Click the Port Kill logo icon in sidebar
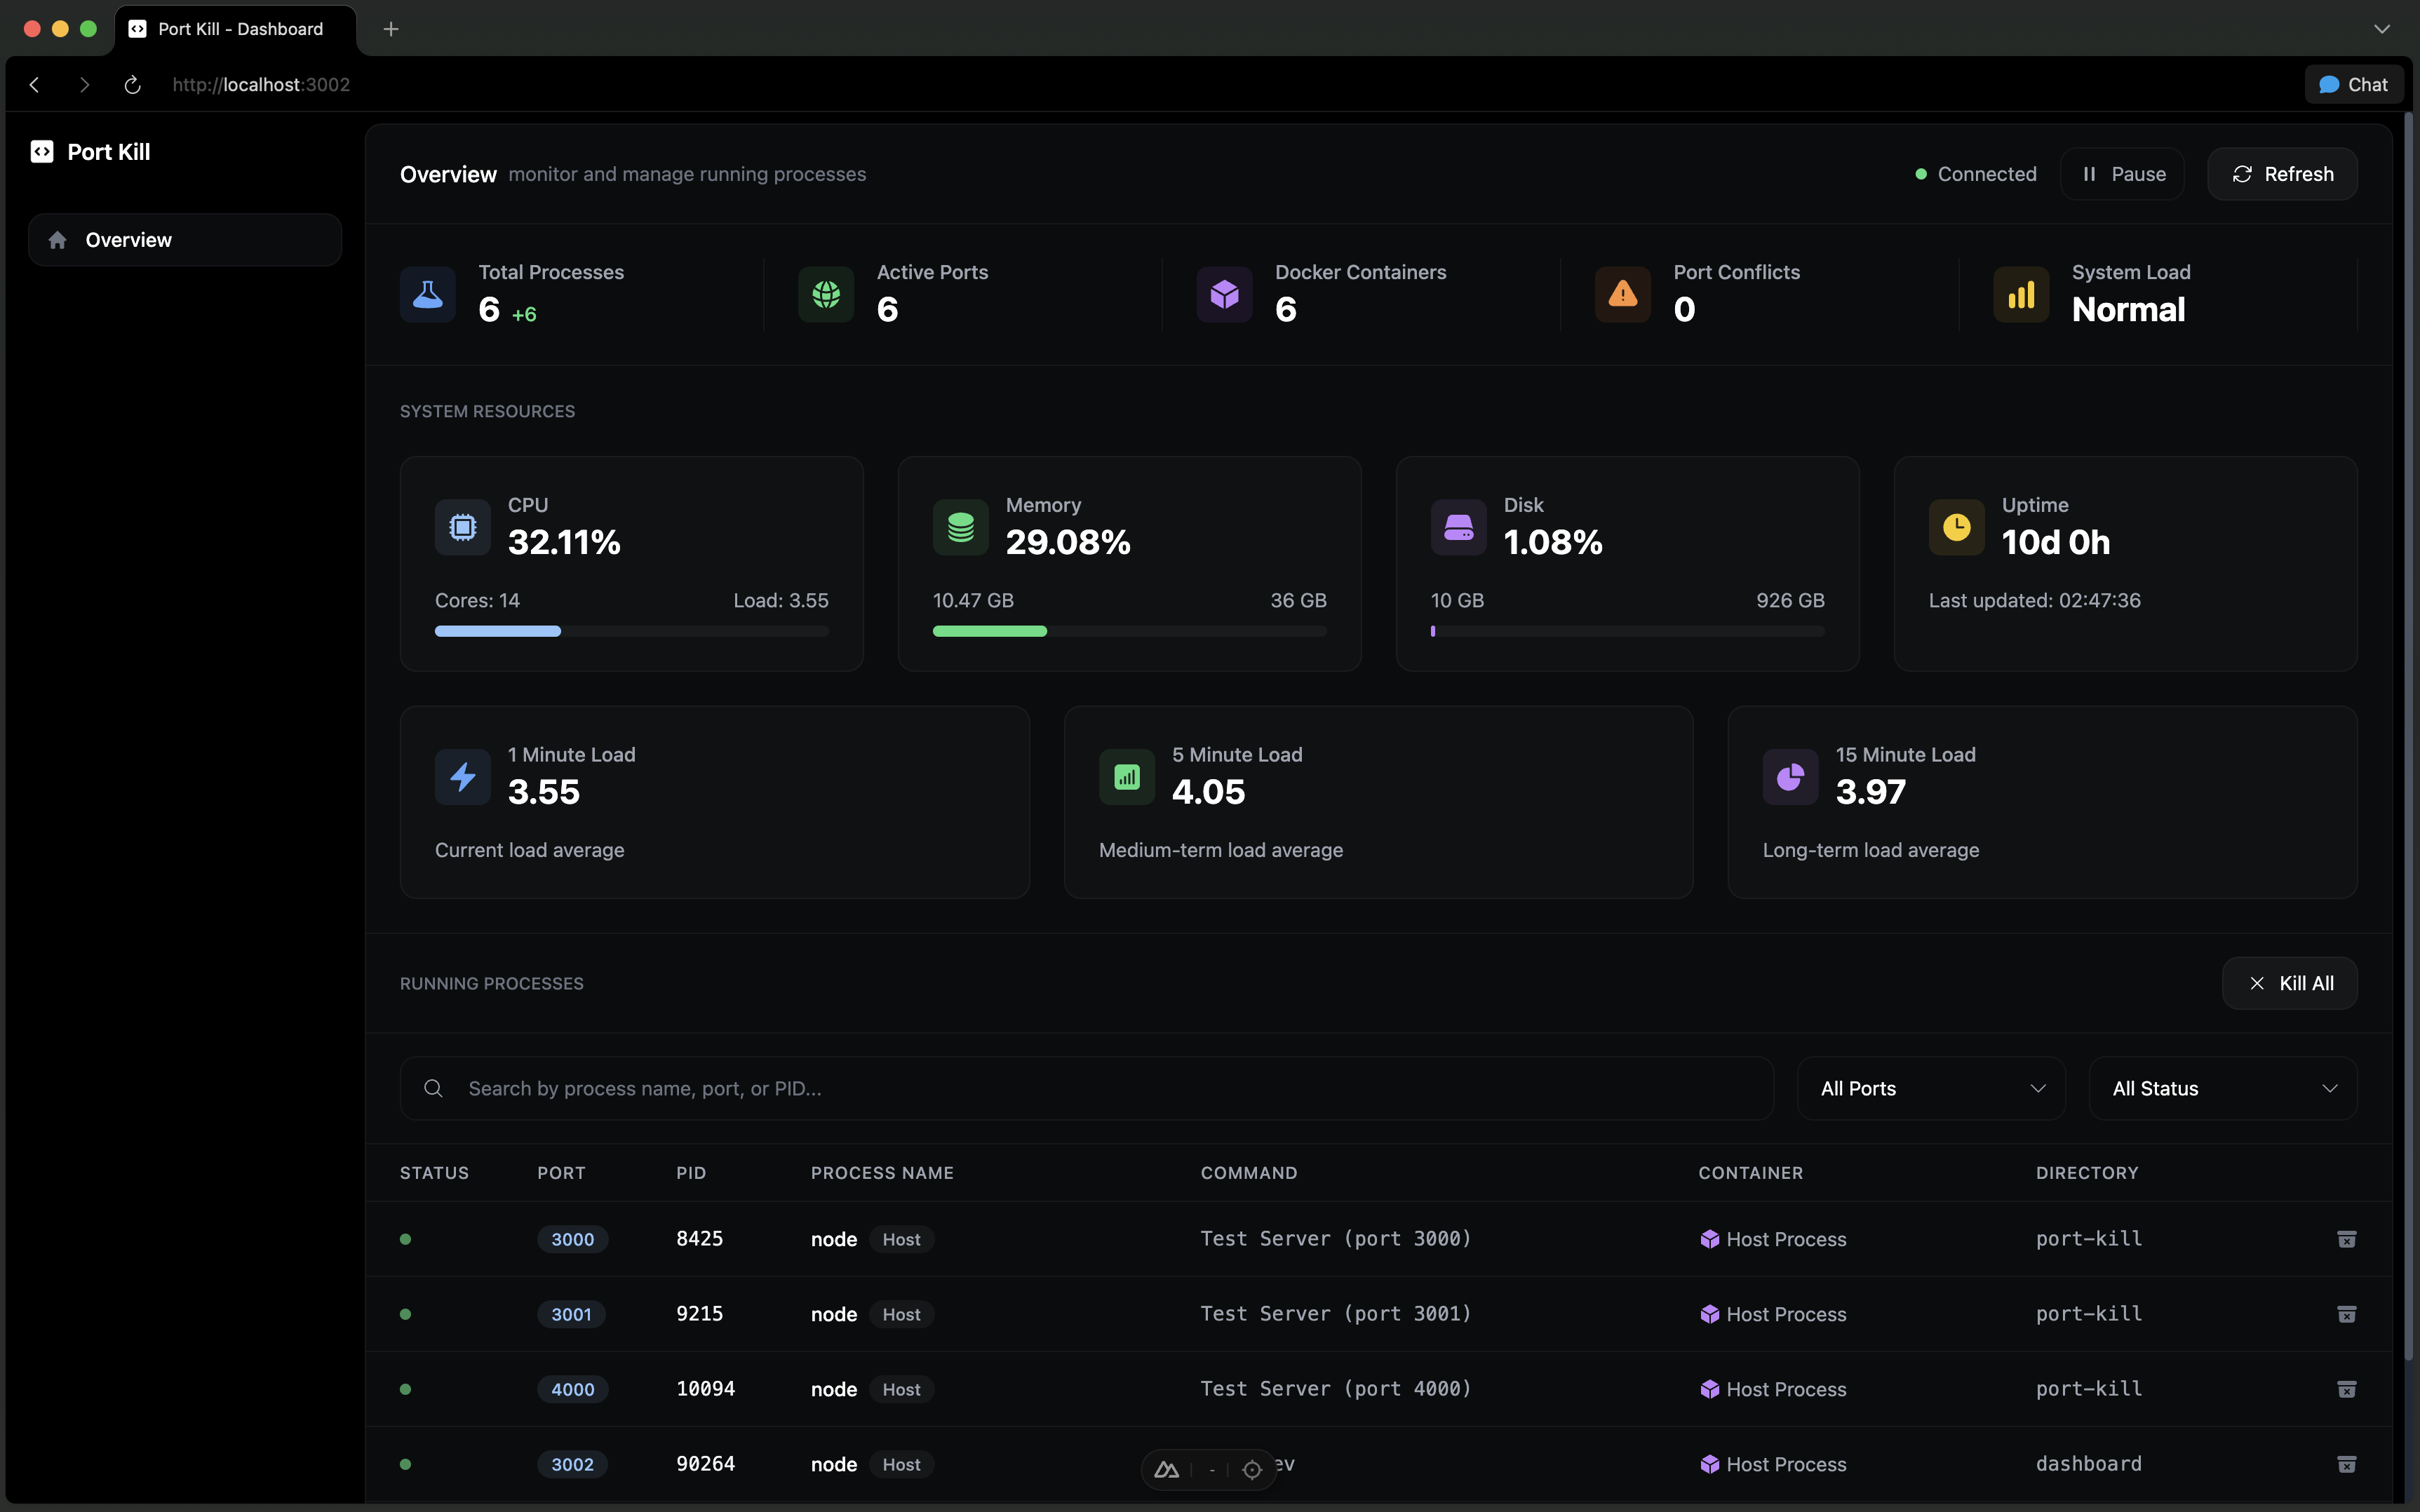This screenshot has height=1512, width=2420. click(41, 151)
